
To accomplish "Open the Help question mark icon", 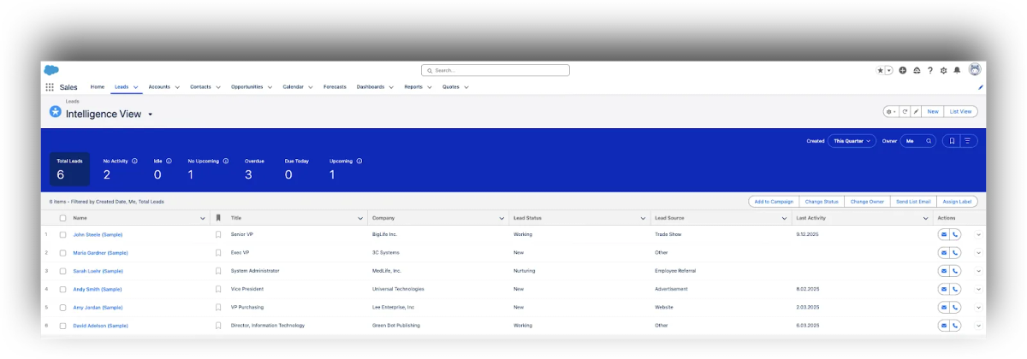I will [x=930, y=70].
